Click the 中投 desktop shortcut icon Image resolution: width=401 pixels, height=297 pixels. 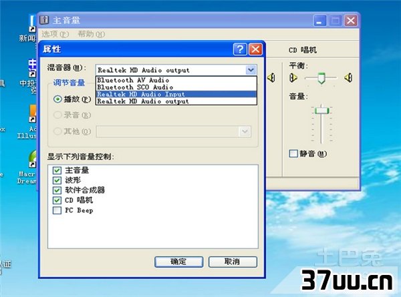click(x=32, y=69)
